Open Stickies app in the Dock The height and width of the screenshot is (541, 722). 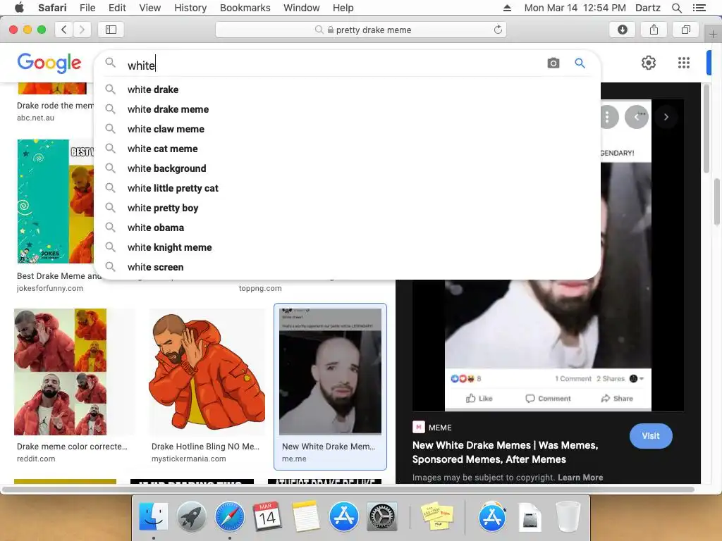coord(437,516)
